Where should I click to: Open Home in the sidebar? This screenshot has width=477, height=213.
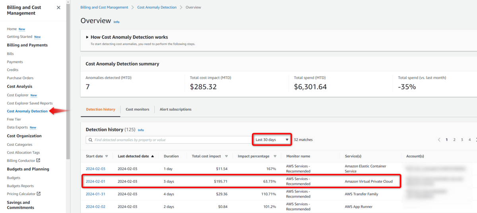click(12, 29)
